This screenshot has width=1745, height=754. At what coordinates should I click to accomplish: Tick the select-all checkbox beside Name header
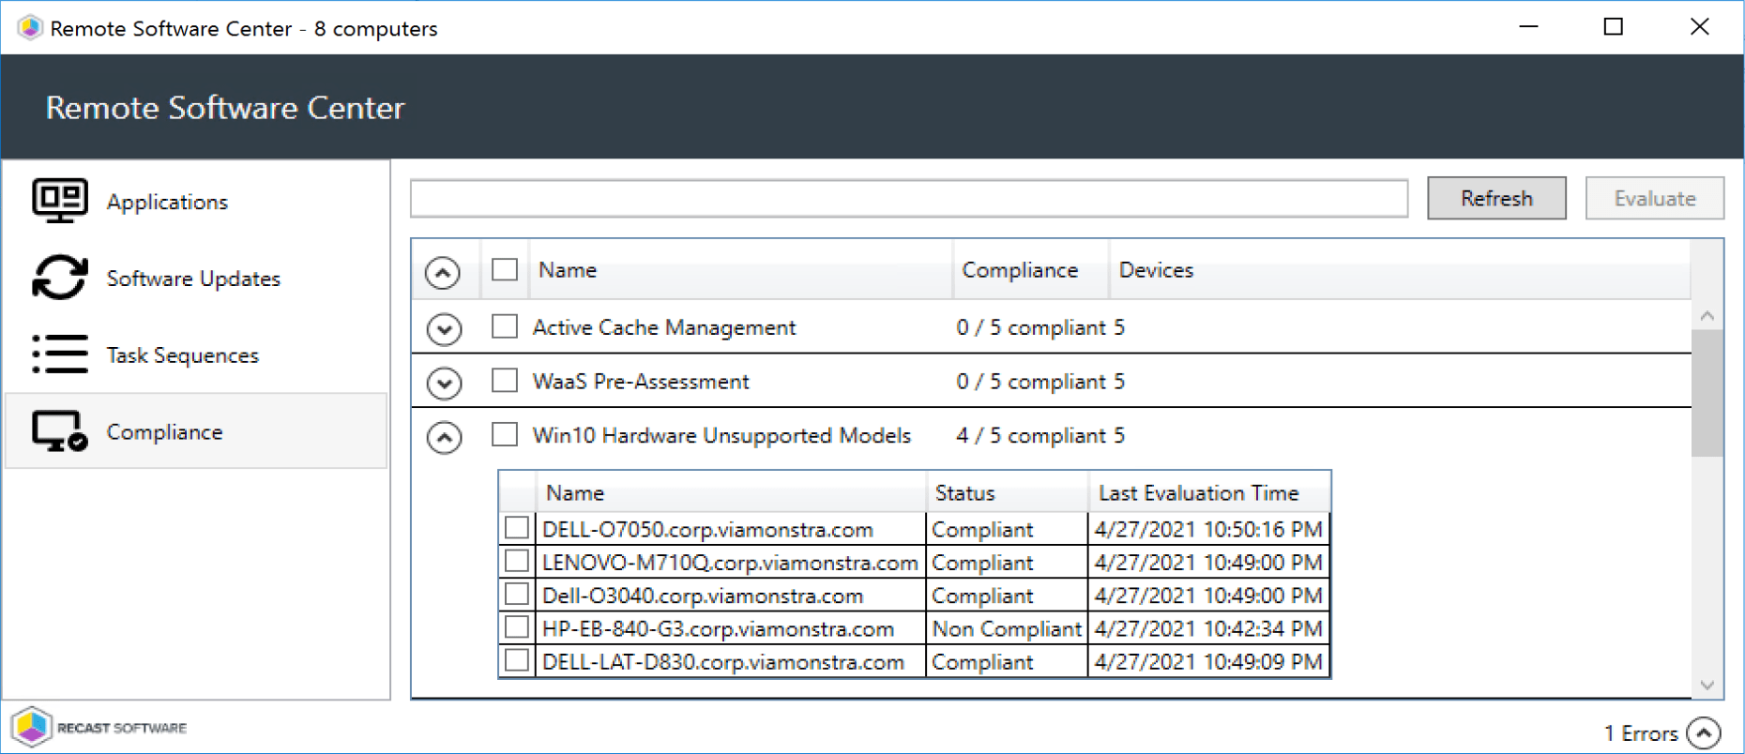505,270
